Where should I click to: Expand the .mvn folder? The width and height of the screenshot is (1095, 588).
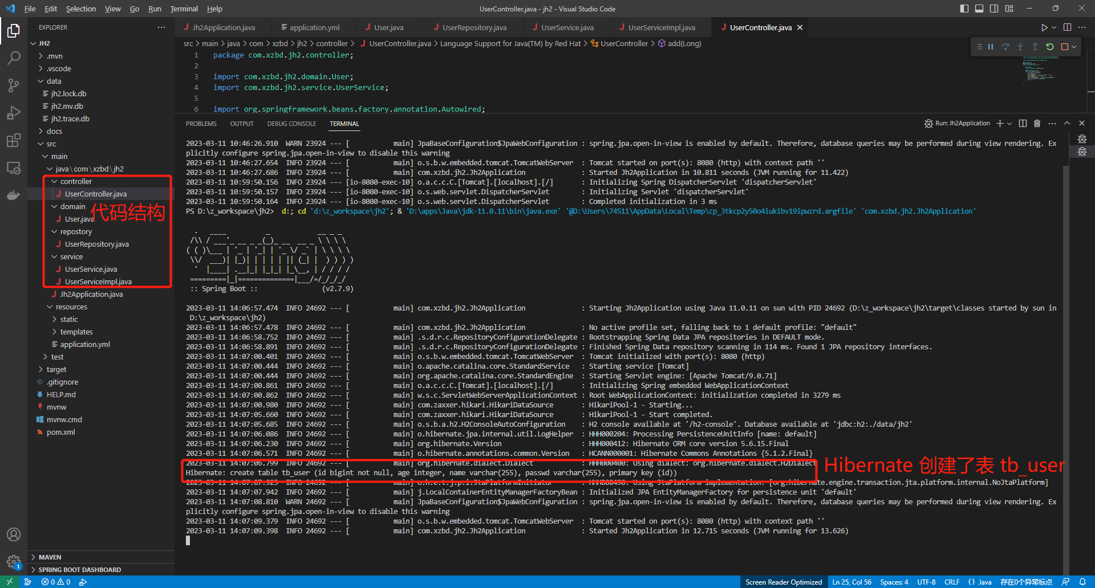[101, 56]
